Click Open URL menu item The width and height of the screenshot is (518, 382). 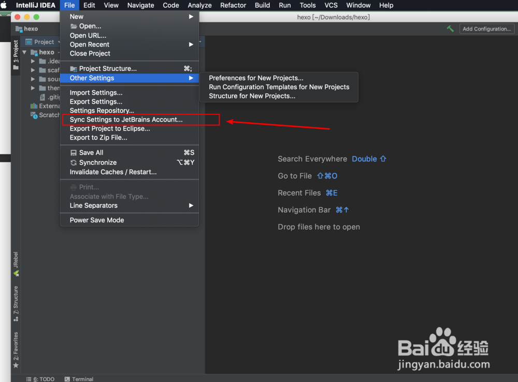(129, 35)
